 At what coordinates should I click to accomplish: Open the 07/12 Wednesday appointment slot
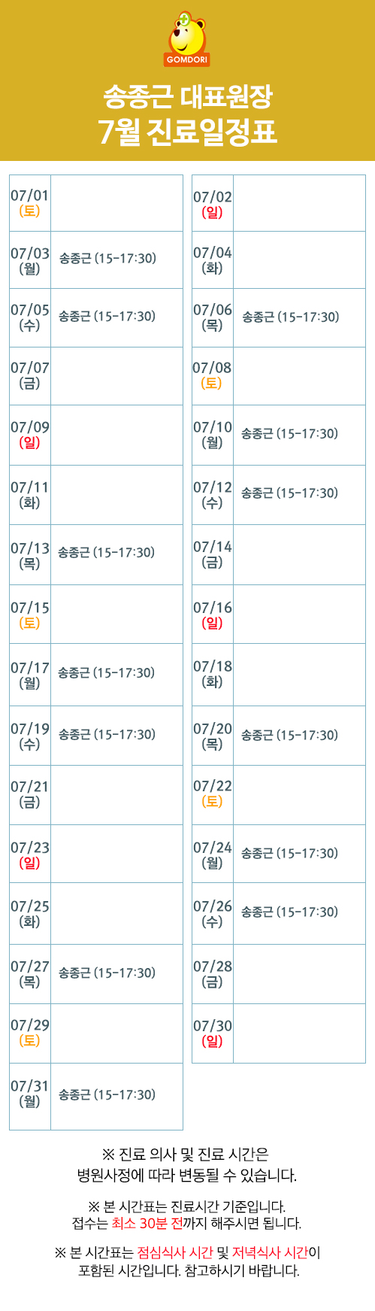coord(289,493)
